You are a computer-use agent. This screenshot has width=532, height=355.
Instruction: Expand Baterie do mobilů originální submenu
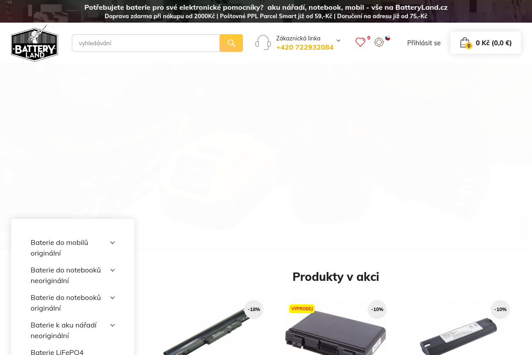(113, 243)
